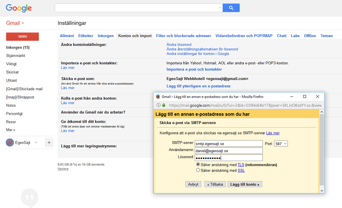Open Filter och blockerade adresser tab
The height and width of the screenshot is (208, 342).
pos(183,36)
